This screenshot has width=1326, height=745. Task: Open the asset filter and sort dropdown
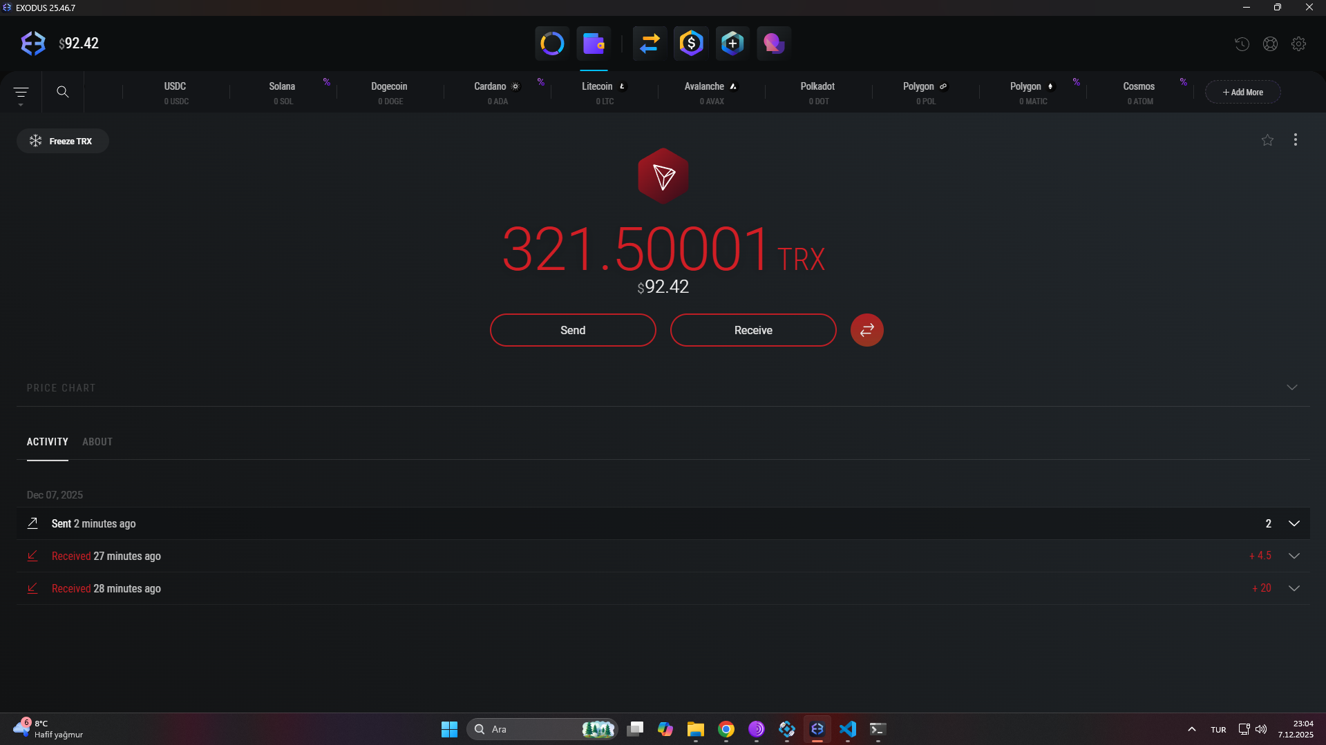tap(21, 93)
